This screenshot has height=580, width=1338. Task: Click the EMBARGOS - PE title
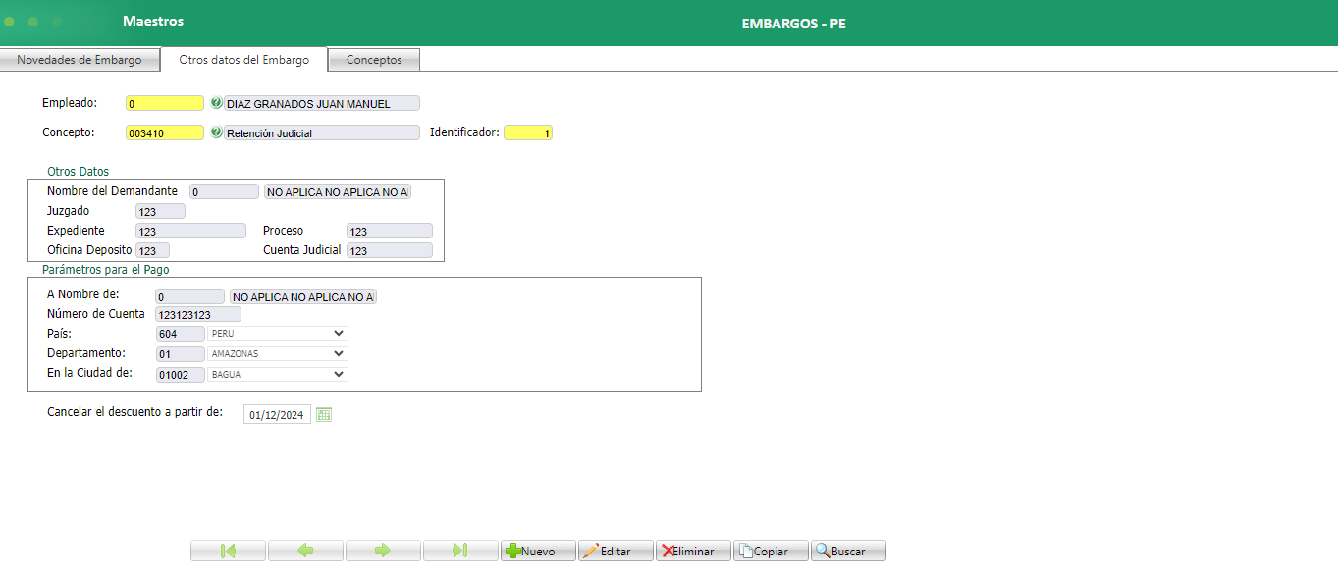point(793,24)
